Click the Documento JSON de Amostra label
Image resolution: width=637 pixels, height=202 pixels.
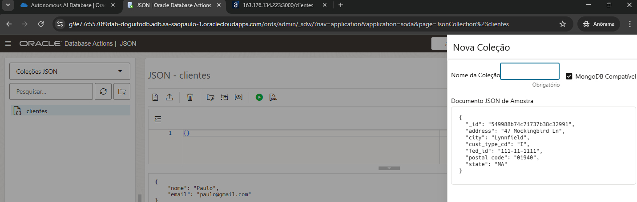(x=492, y=101)
